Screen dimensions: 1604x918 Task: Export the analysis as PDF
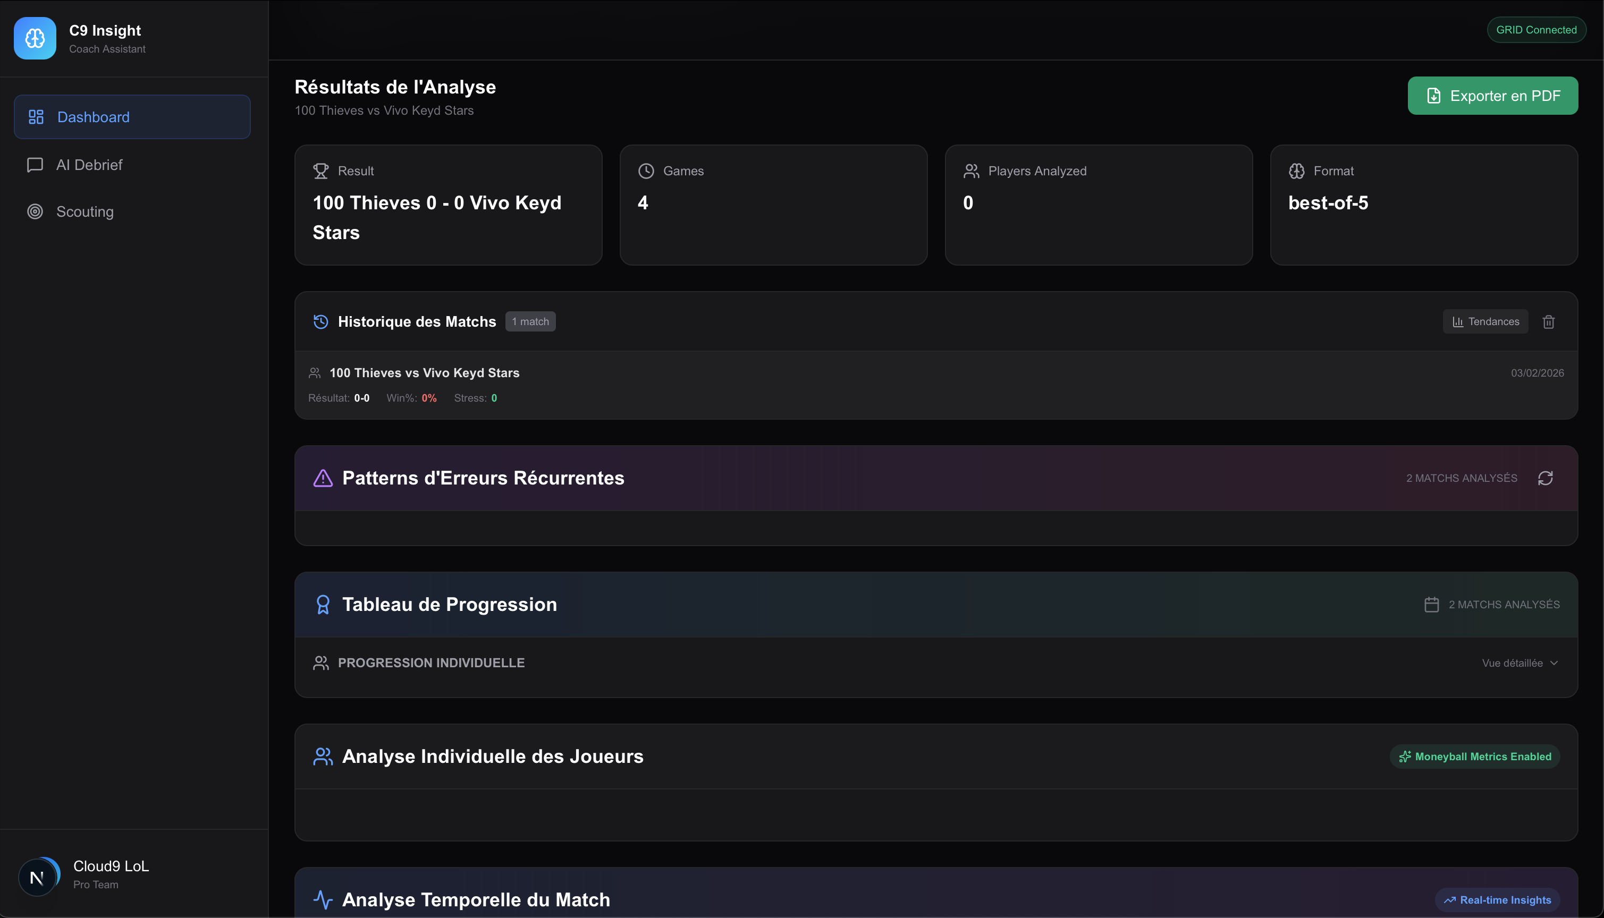[1492, 96]
